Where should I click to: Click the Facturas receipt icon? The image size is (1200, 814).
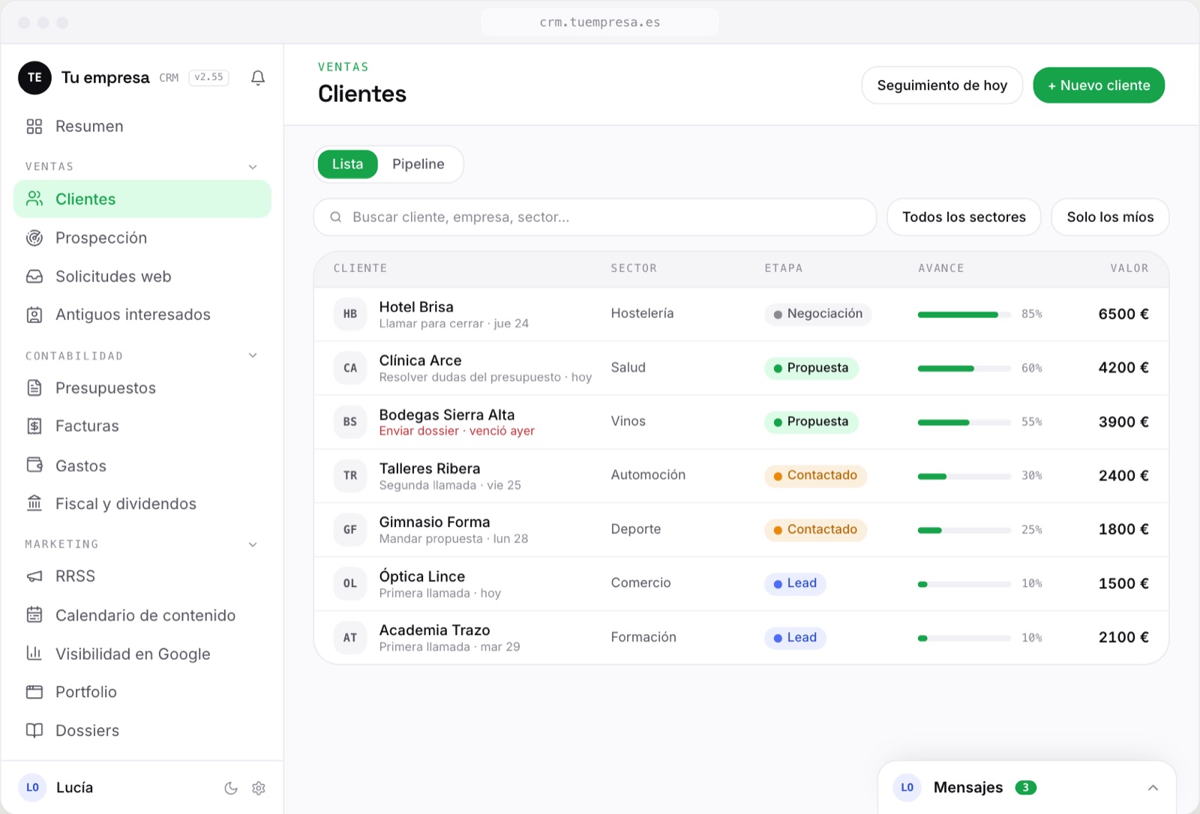(34, 426)
